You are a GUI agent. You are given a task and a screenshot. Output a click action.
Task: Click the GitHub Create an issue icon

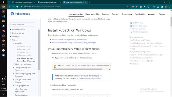131,29
